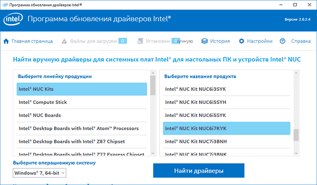Click product line list scroll down arrow
This screenshot has height=185, width=317.
(x=153, y=153)
